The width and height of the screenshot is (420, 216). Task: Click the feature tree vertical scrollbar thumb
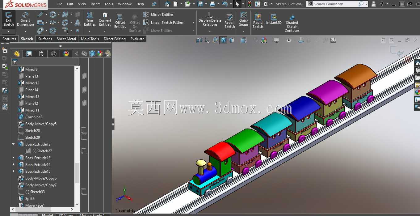point(77,173)
